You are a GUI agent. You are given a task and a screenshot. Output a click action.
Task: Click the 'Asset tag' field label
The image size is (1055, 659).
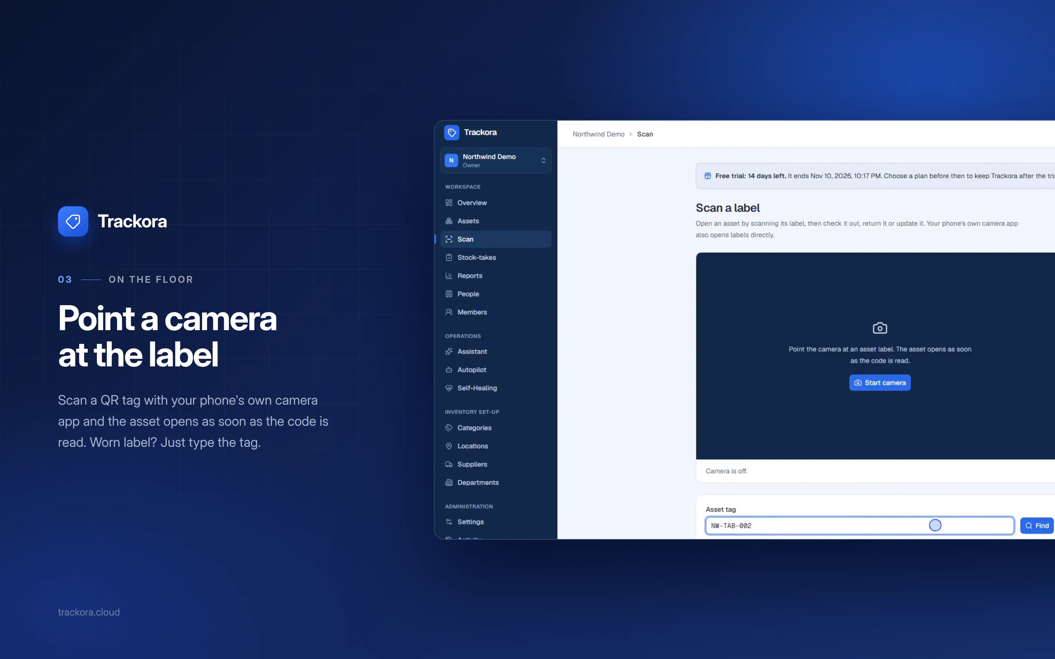click(x=721, y=509)
